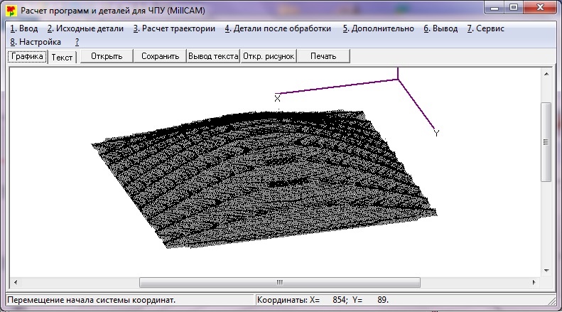Open the '?' help menu
The width and height of the screenshot is (562, 312).
77,42
